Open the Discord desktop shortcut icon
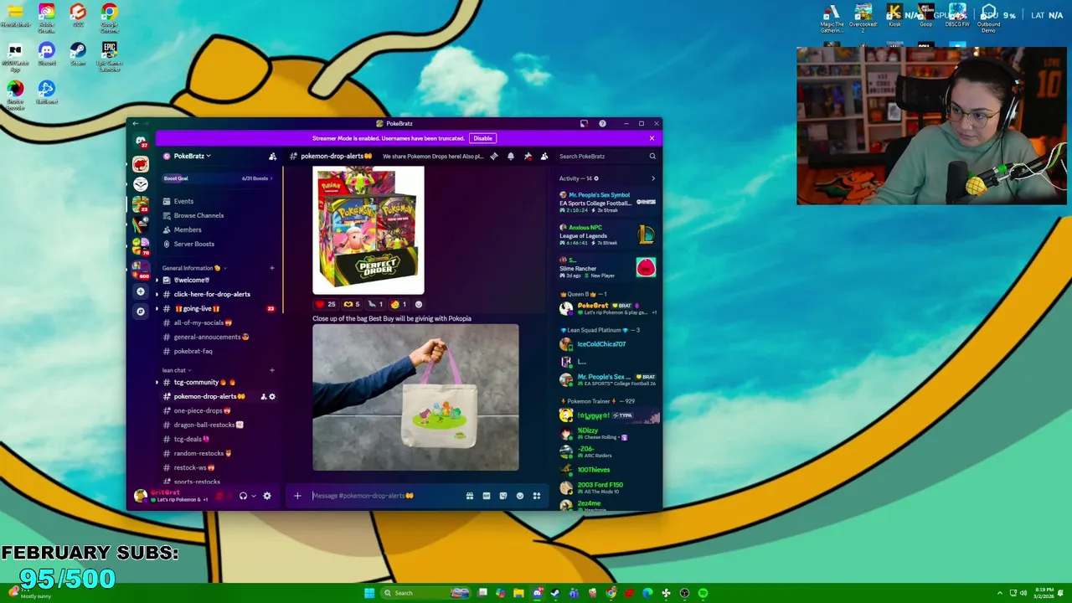The image size is (1072, 603). [x=47, y=54]
